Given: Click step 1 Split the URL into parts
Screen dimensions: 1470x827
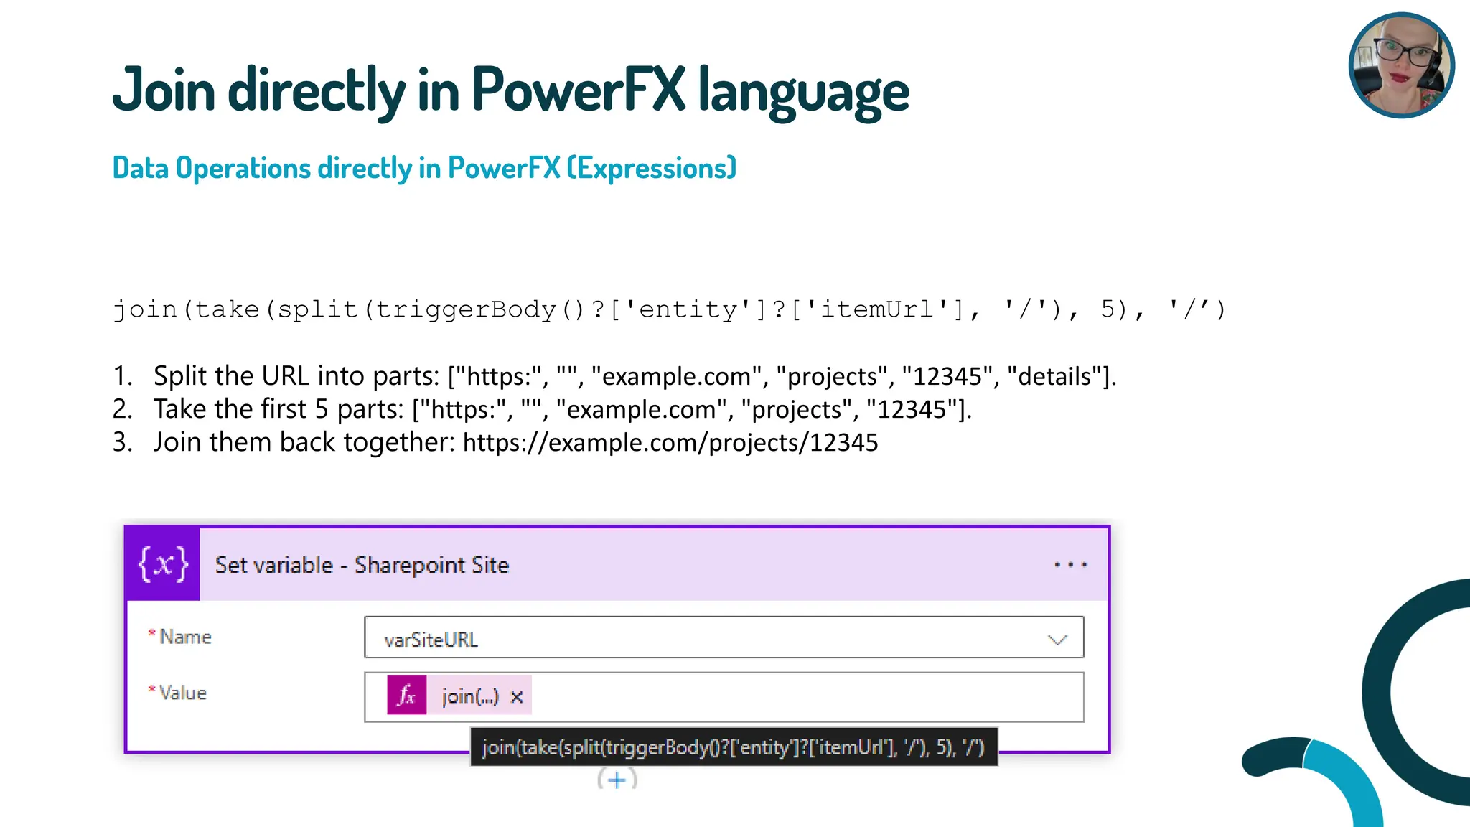Looking at the screenshot, I should [x=614, y=376].
